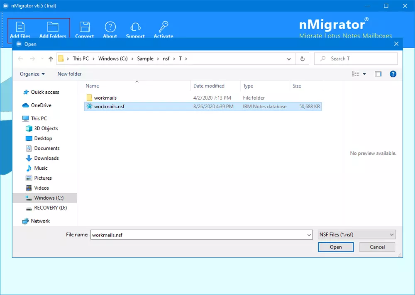The height and width of the screenshot is (295, 415).
Task: Click the 8/26/2020 4:39 PM date cell
Action: pyautogui.click(x=213, y=107)
